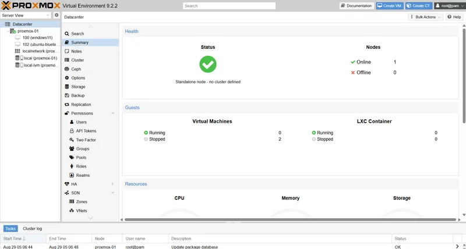The height and width of the screenshot is (249, 466).
Task: Click the Cluster icon in sidebar
Action: coord(67,60)
